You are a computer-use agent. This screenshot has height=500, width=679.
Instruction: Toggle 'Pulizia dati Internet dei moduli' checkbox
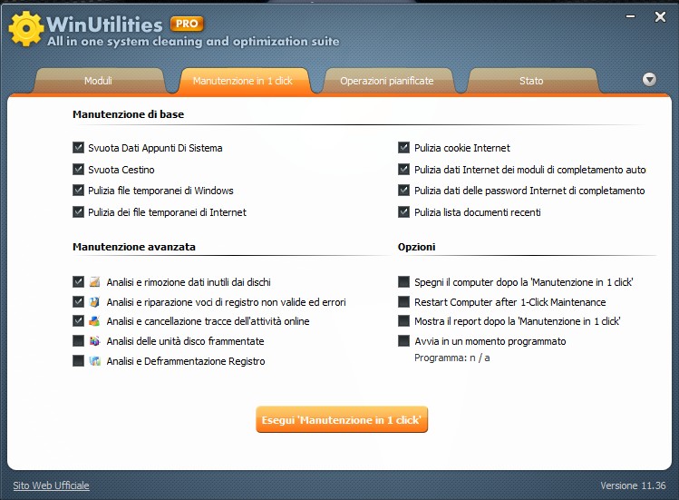pyautogui.click(x=403, y=169)
